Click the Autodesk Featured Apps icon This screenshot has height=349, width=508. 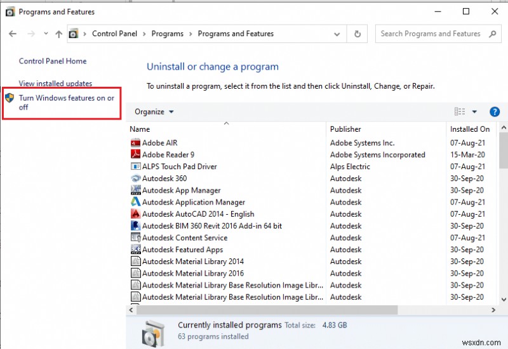tap(135, 250)
